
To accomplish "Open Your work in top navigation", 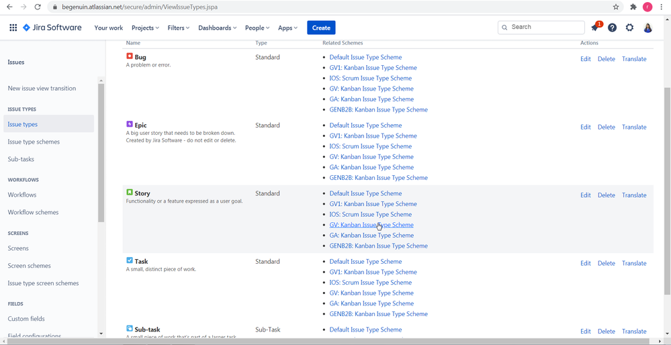I will pos(109,28).
